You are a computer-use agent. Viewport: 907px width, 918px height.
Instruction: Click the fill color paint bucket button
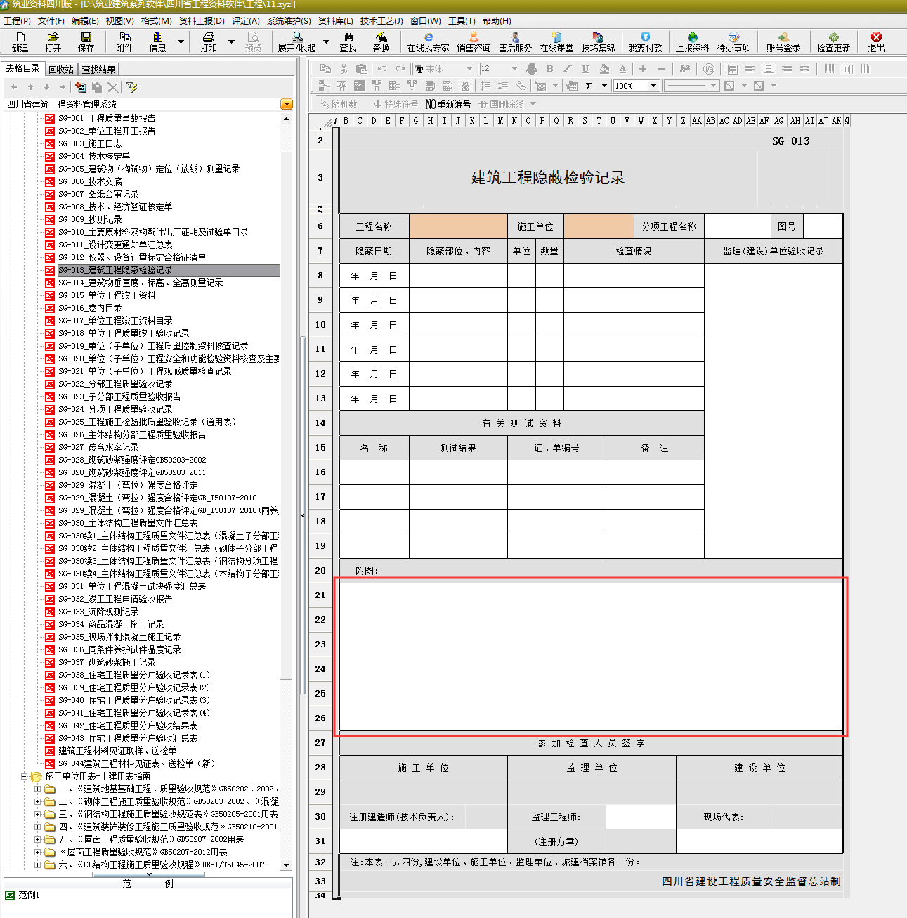click(x=604, y=69)
